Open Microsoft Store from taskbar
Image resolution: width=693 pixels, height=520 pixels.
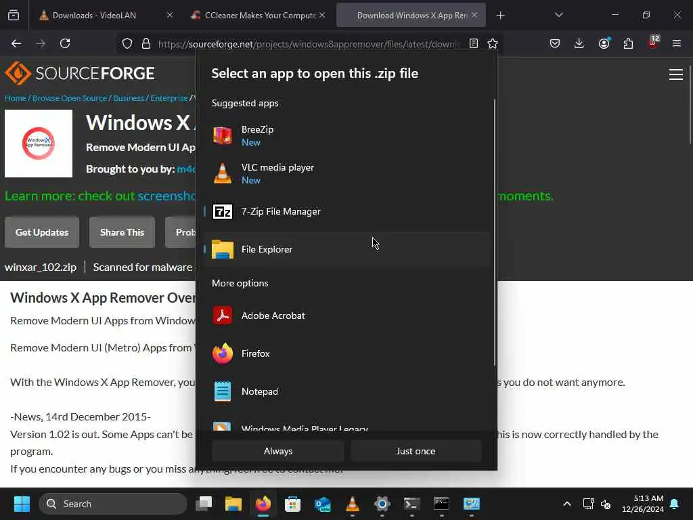[x=292, y=504]
